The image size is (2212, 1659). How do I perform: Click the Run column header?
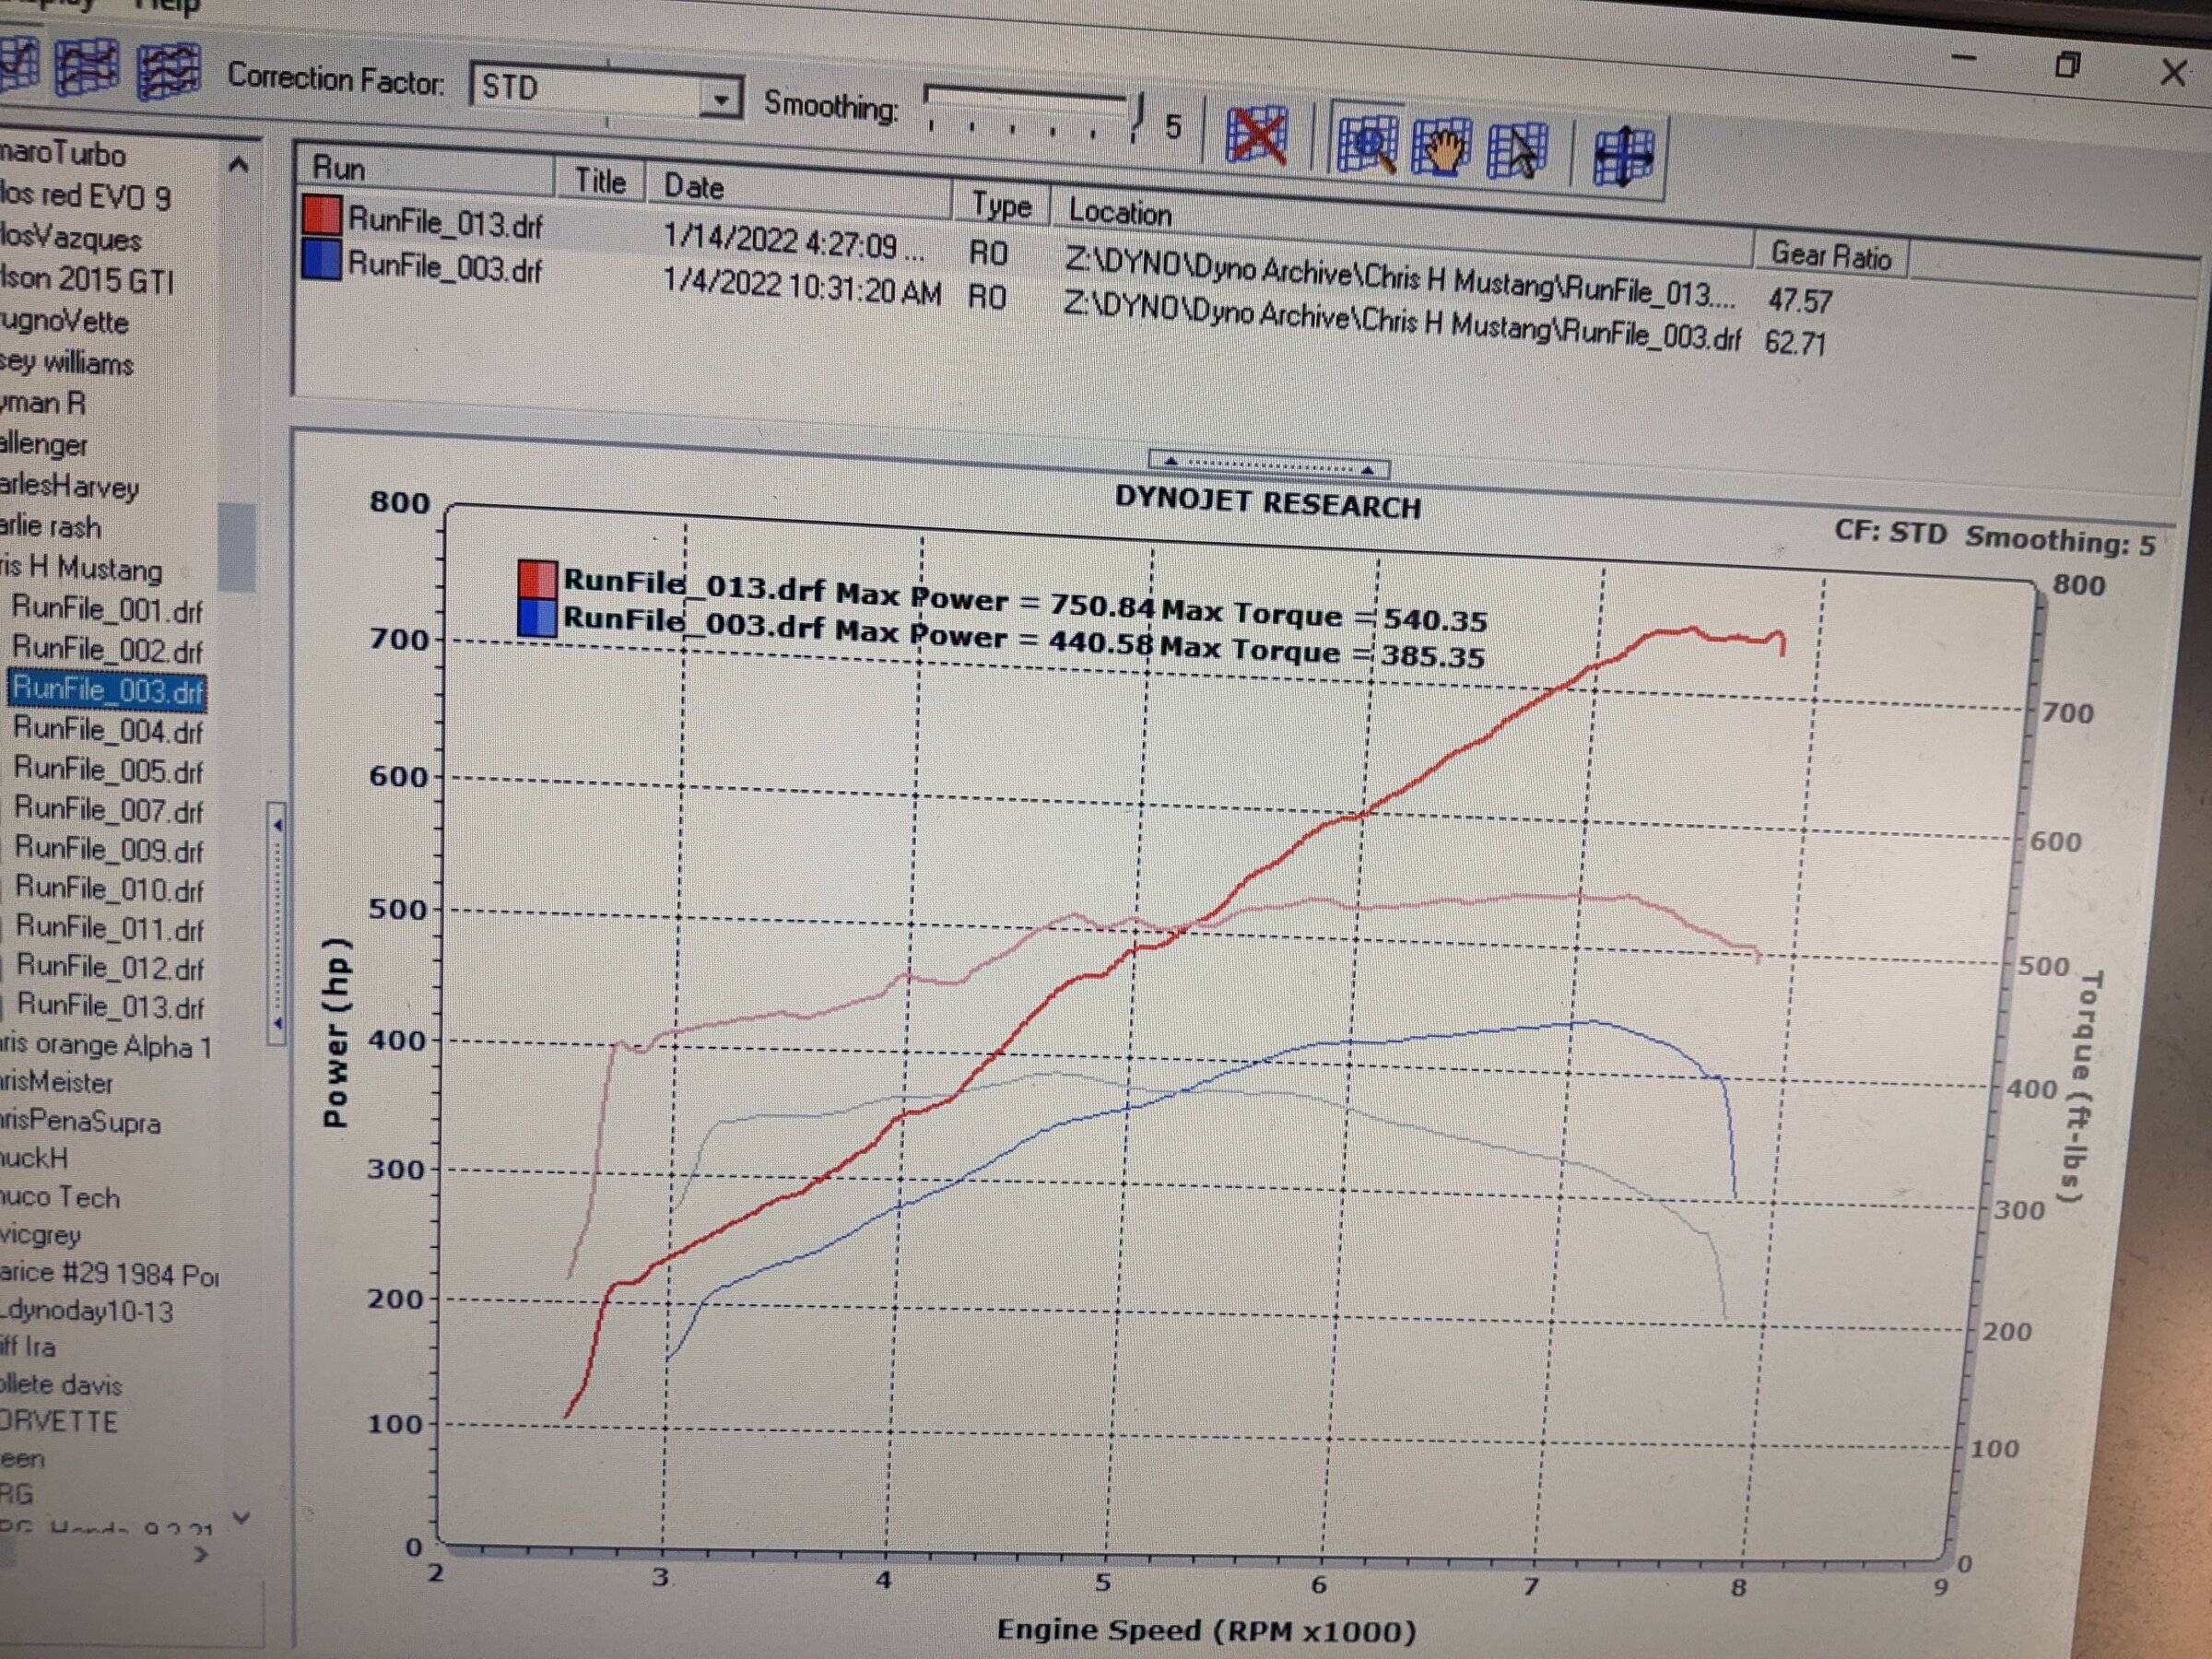(x=427, y=172)
